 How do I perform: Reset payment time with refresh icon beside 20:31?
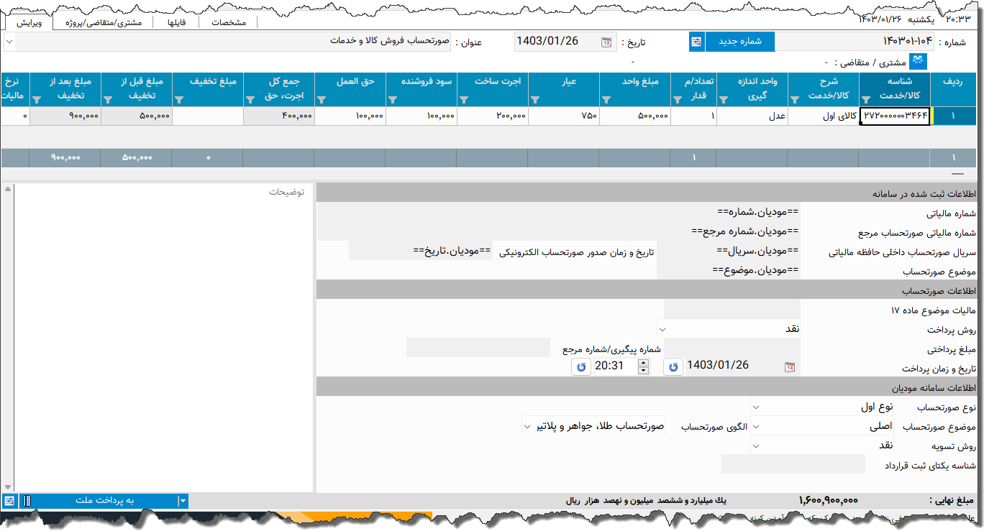(x=581, y=366)
